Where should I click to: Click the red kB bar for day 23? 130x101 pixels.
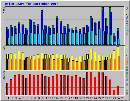91,83
